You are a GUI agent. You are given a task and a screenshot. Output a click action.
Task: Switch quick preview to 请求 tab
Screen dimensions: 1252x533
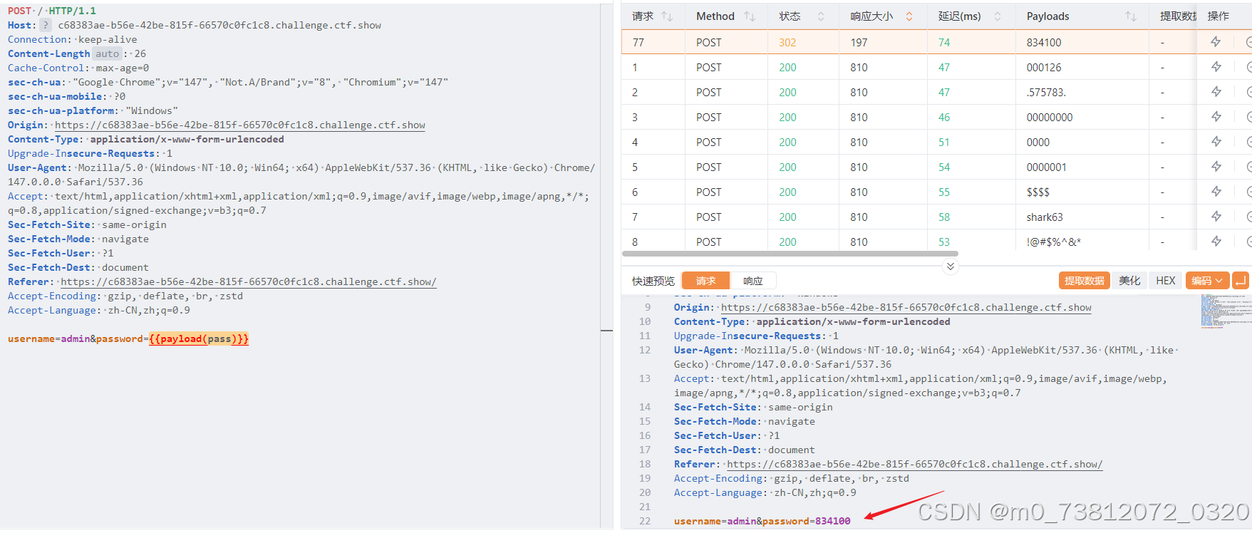[x=705, y=281]
